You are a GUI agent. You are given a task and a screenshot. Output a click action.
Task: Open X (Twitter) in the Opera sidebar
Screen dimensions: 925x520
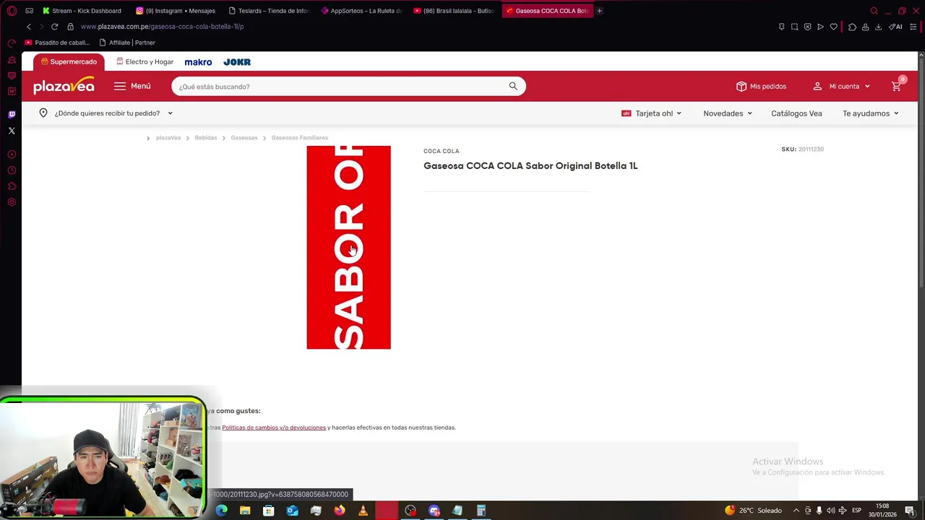pyautogui.click(x=12, y=131)
